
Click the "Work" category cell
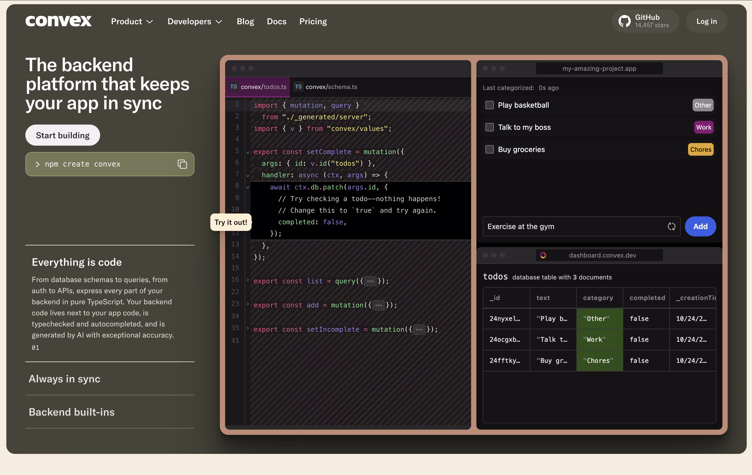pyautogui.click(x=600, y=339)
